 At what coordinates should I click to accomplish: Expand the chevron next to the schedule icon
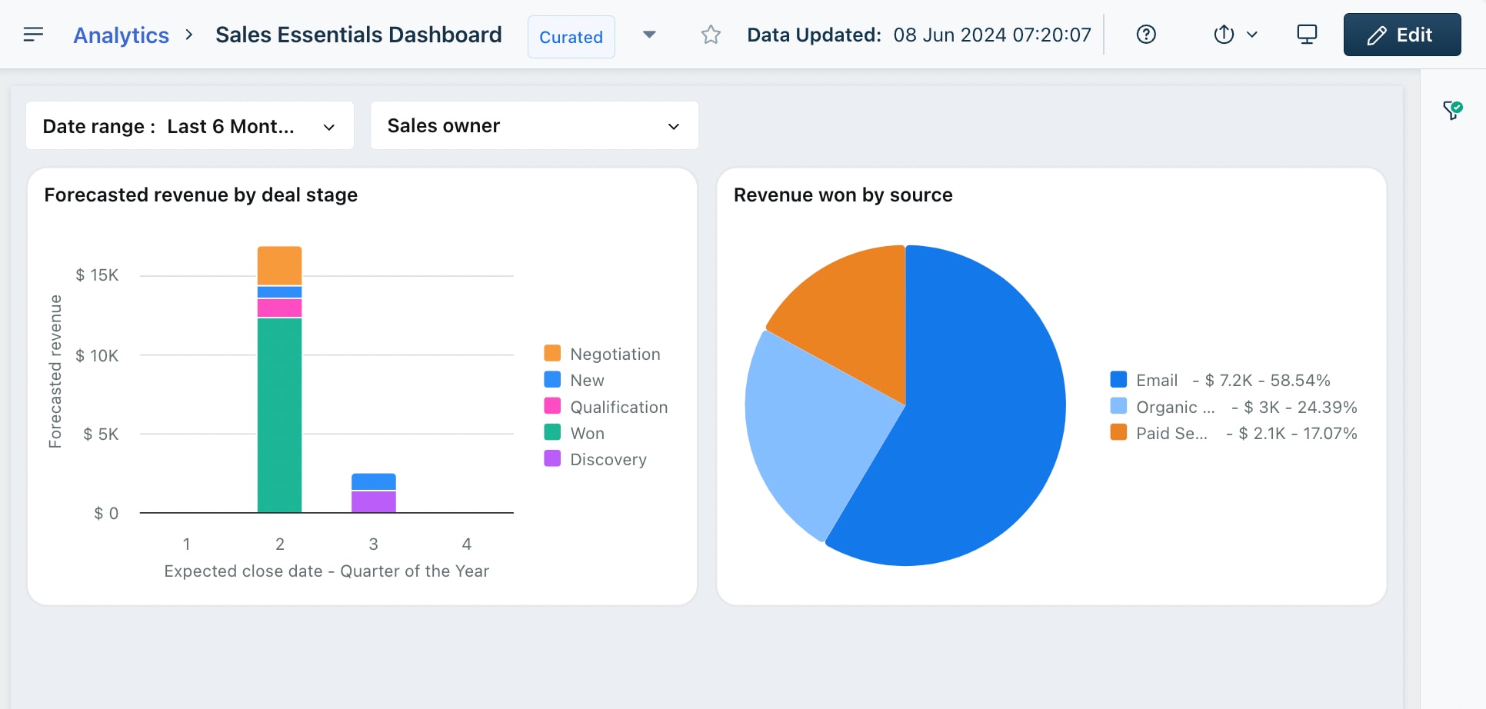pyautogui.click(x=1252, y=35)
